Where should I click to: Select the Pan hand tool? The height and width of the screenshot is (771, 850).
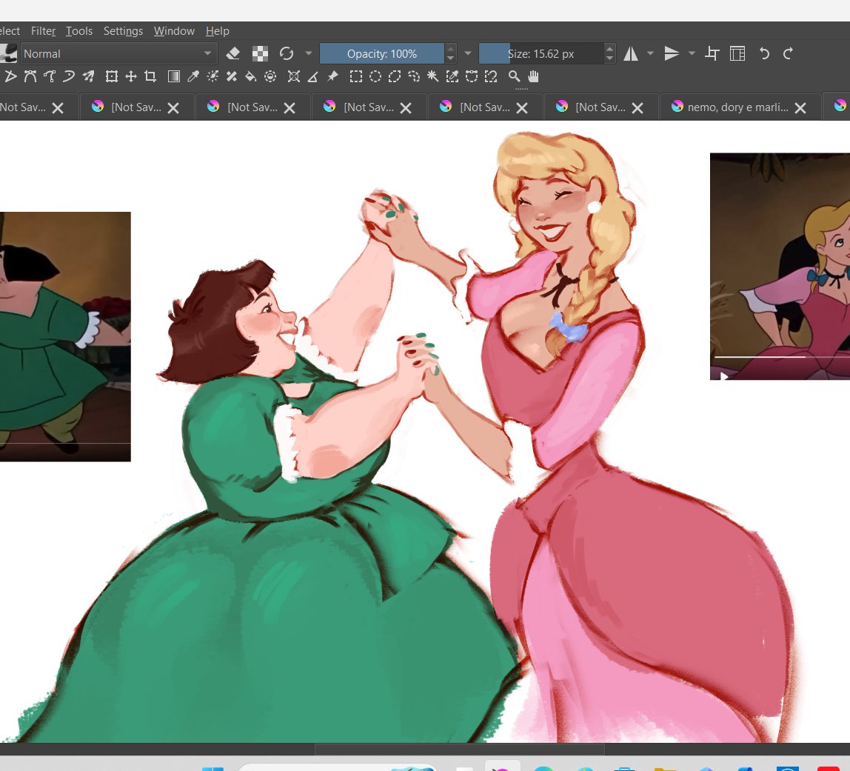click(x=533, y=76)
